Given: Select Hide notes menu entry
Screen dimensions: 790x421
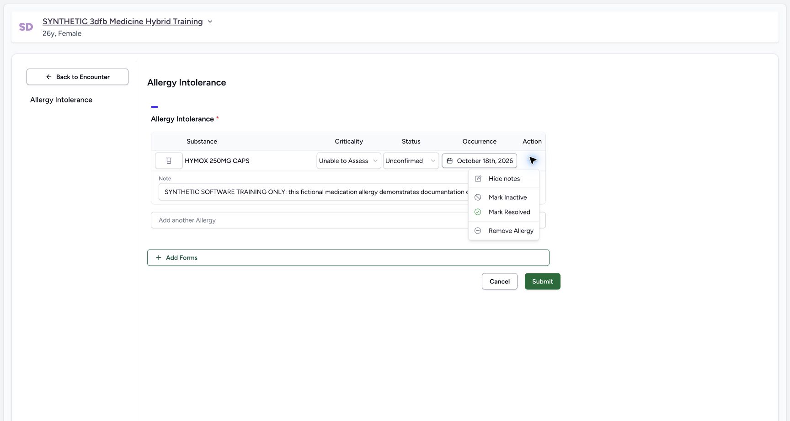Looking at the screenshot, I should click(x=504, y=179).
